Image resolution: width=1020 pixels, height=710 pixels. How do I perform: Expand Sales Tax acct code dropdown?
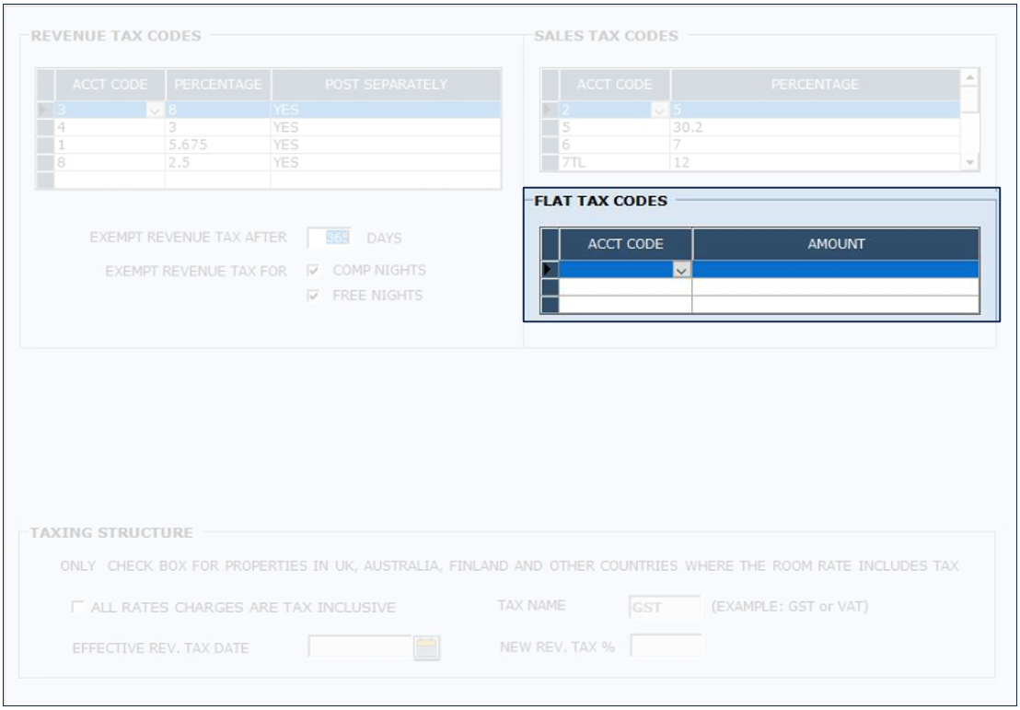pyautogui.click(x=659, y=111)
